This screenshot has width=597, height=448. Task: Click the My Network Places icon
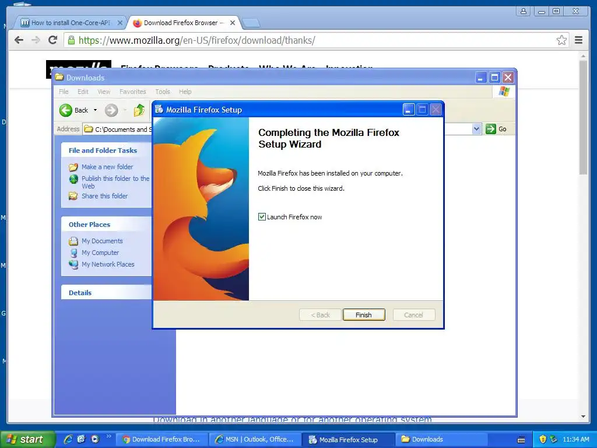point(73,264)
